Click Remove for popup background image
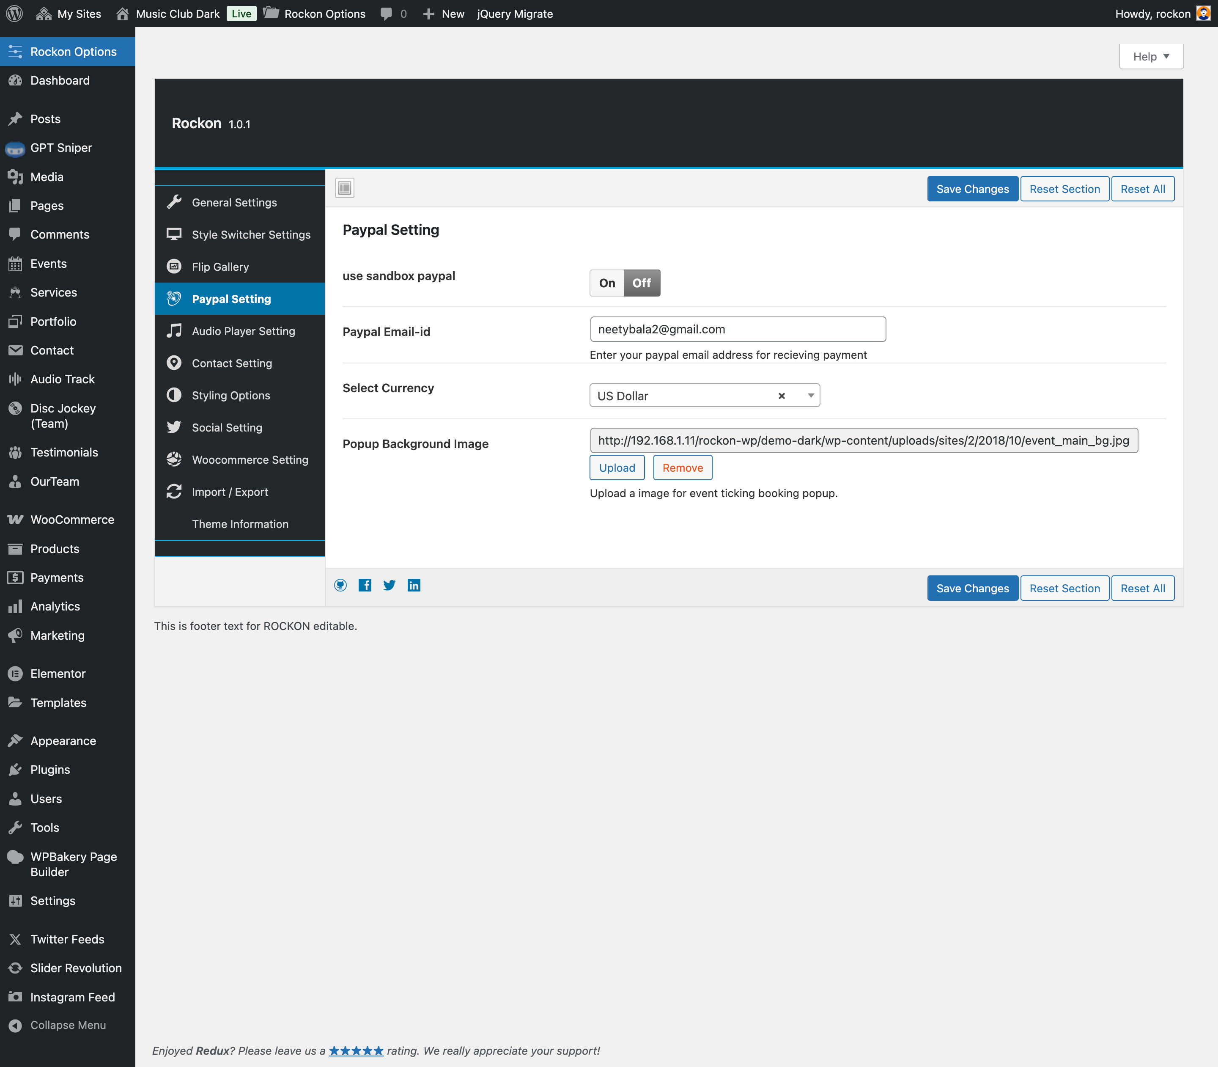Image resolution: width=1218 pixels, height=1067 pixels. coord(682,467)
